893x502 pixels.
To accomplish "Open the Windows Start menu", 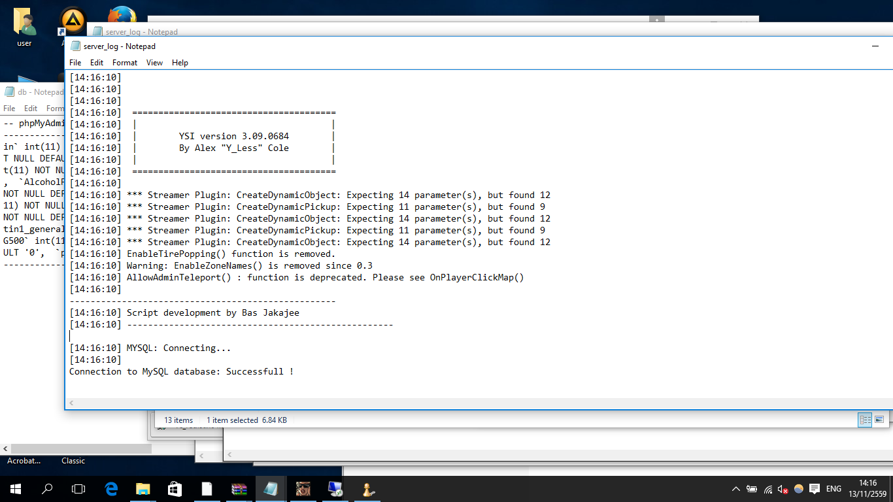I will [16, 488].
